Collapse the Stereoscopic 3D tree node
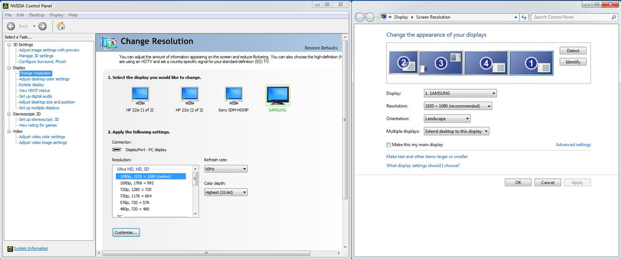This screenshot has height=259, width=621. point(10,113)
